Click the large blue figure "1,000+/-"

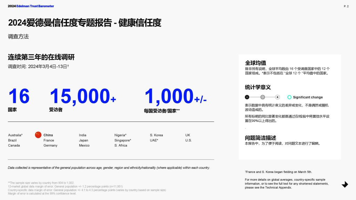tap(176, 97)
